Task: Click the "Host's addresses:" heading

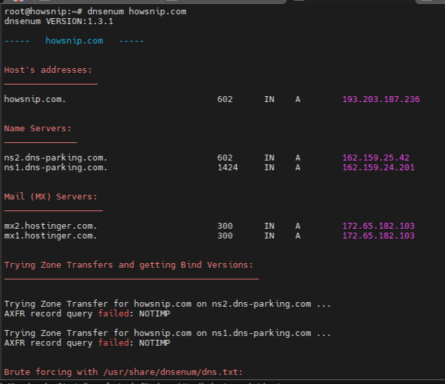Action: tap(48, 70)
